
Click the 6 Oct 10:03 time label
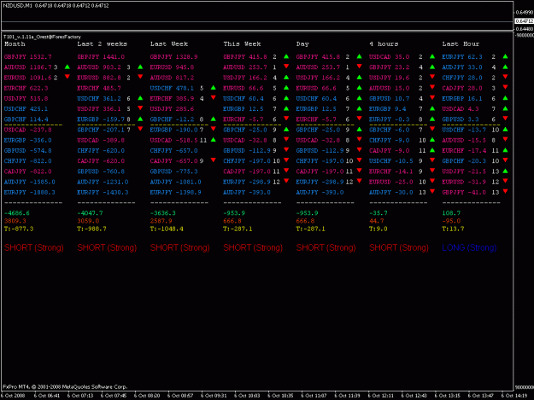247,396
